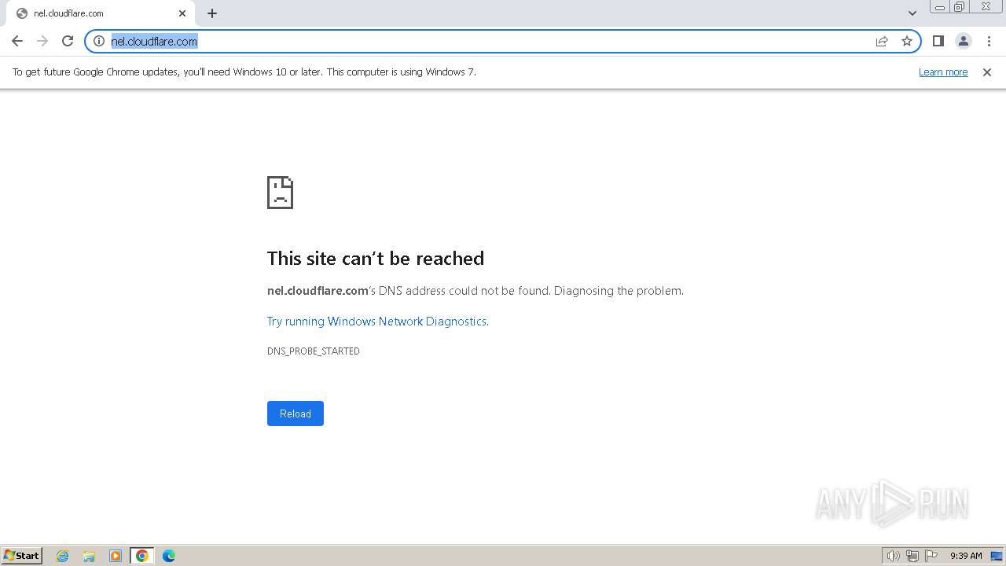This screenshot has height=566, width=1006.
Task: Click the 9:39 AM system clock
Action: pos(966,556)
